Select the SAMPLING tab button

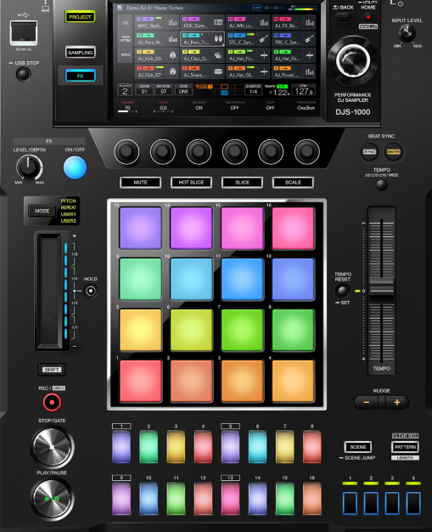pos(81,52)
